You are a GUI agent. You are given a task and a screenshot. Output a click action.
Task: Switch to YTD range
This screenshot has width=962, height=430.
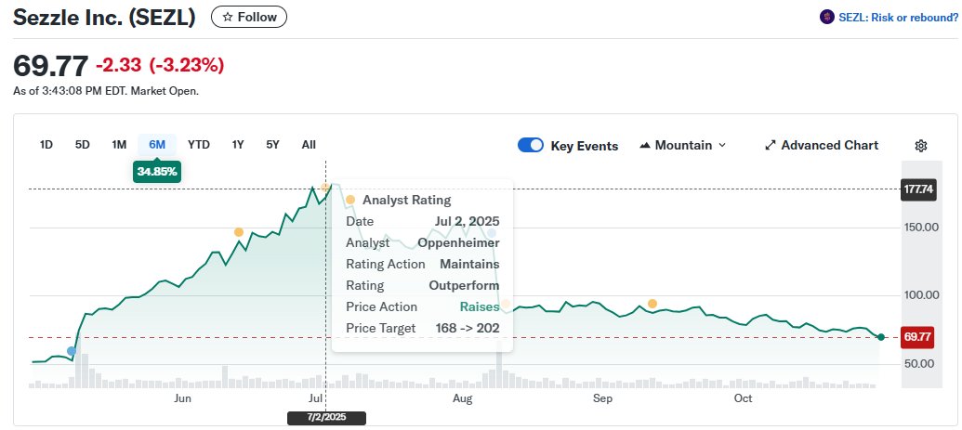199,145
